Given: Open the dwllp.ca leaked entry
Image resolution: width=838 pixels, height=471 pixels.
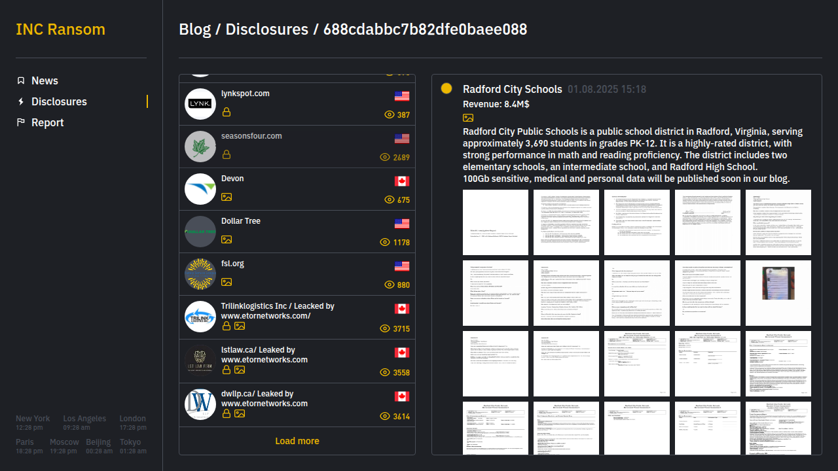Looking at the screenshot, I should coord(297,405).
